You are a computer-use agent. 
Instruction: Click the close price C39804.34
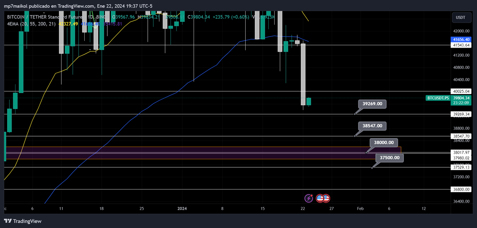pos(200,17)
